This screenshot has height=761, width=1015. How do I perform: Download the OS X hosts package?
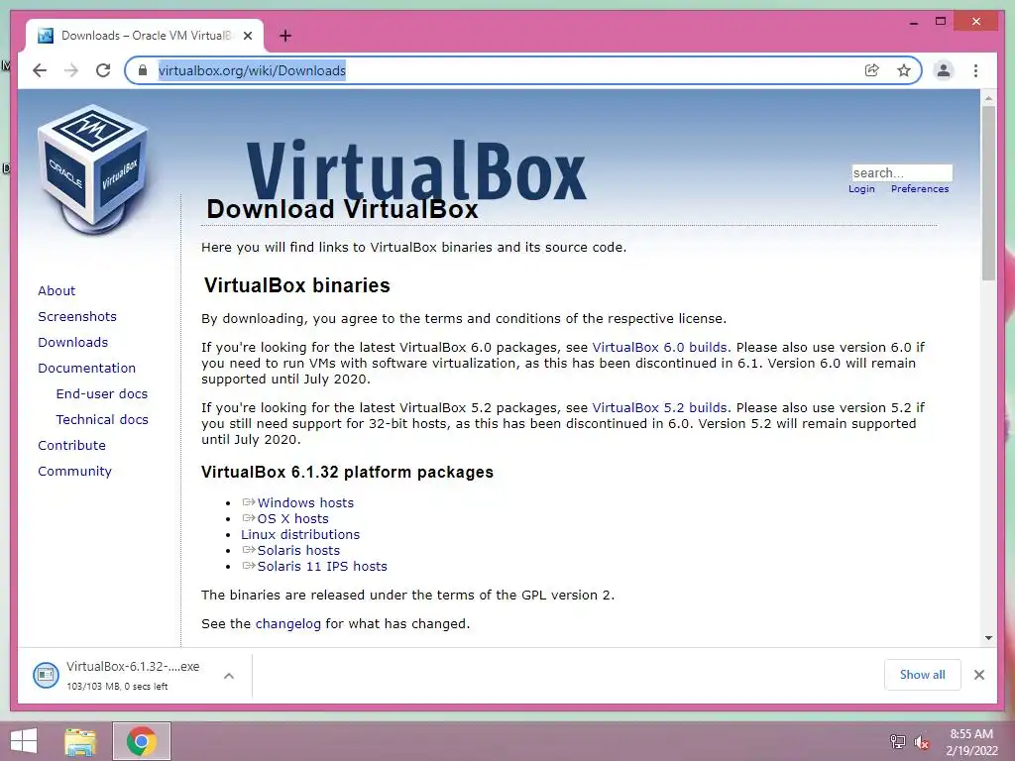292,519
